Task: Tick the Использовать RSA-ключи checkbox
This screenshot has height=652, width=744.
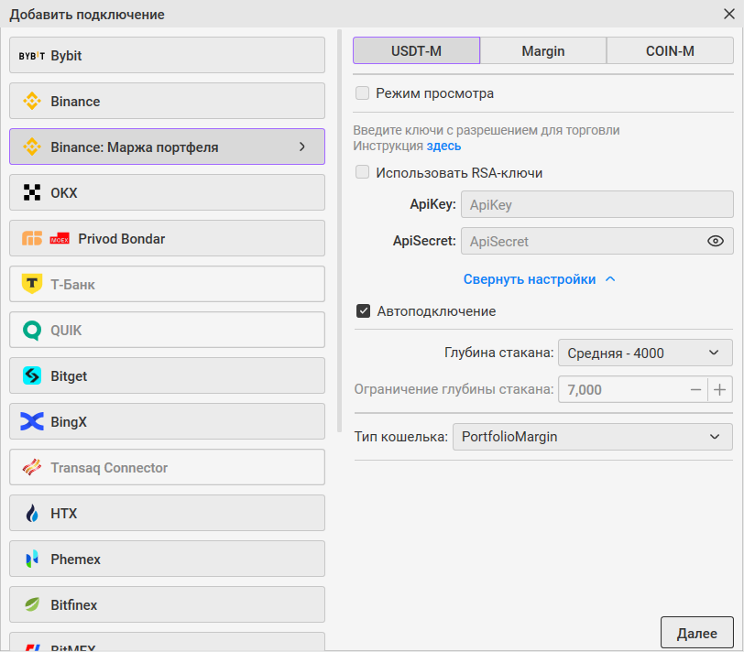Action: 363,172
